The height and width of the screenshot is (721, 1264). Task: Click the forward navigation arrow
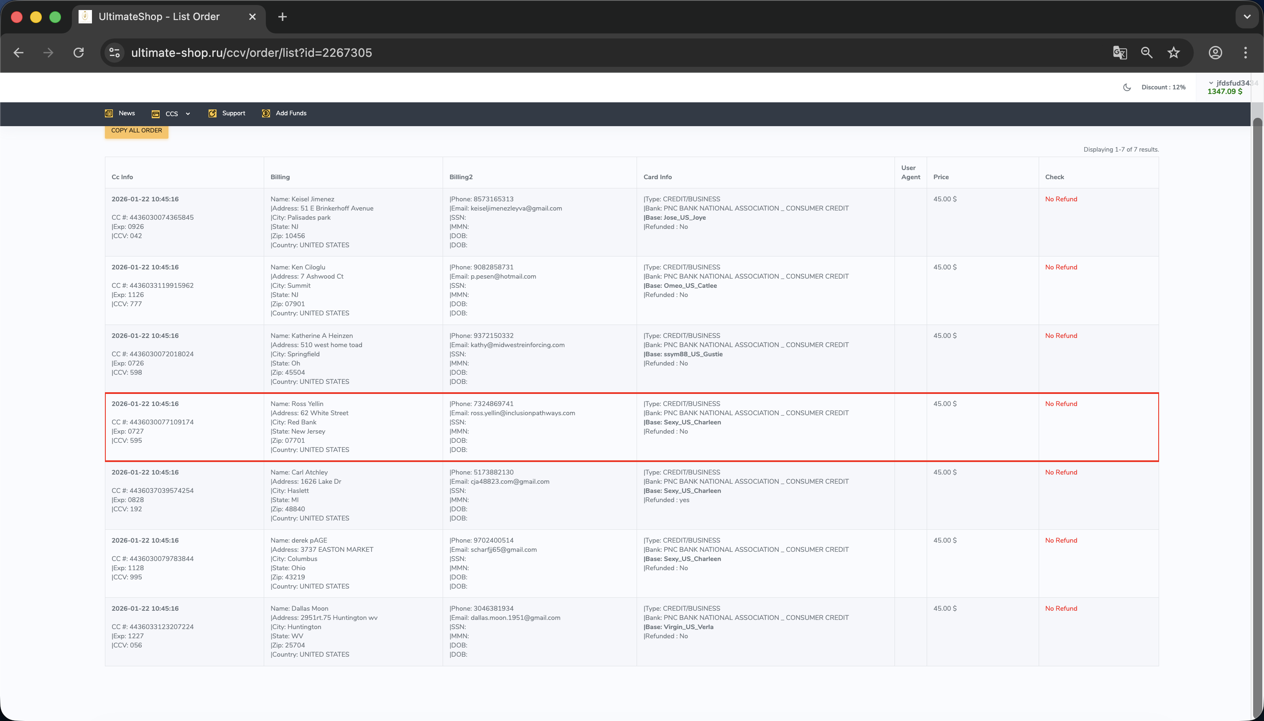pos(48,53)
